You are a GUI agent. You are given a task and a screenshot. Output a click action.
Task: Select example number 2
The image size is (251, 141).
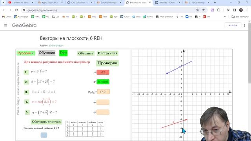click(x=26, y=82)
